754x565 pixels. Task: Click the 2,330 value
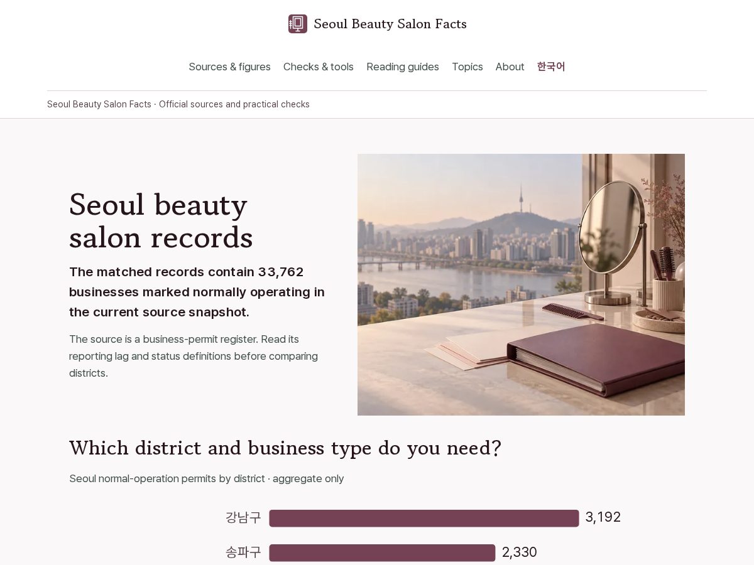[x=520, y=552]
